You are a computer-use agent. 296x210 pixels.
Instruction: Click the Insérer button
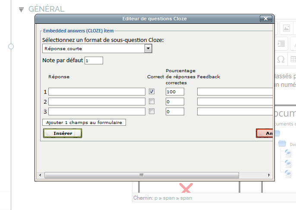63,134
